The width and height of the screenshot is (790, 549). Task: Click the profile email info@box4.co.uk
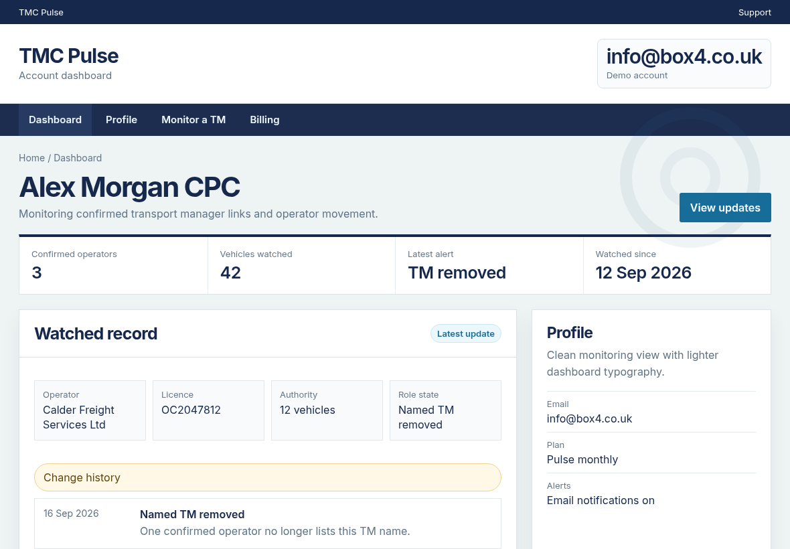589,418
